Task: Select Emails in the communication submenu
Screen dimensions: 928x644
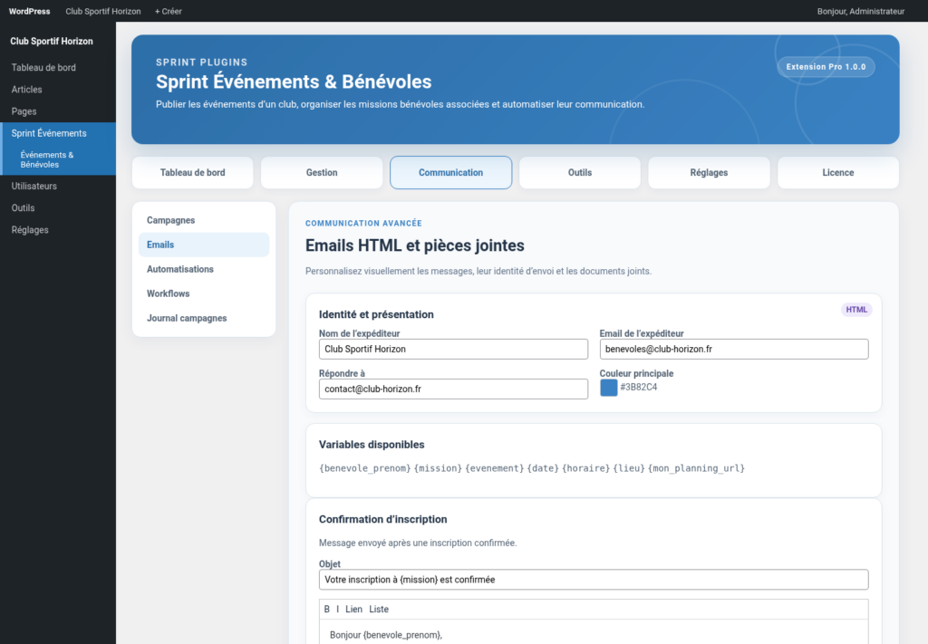Action: [x=204, y=245]
